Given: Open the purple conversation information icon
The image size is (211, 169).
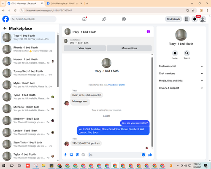Looking at the screenshot, I should pyautogui.click(x=149, y=32).
